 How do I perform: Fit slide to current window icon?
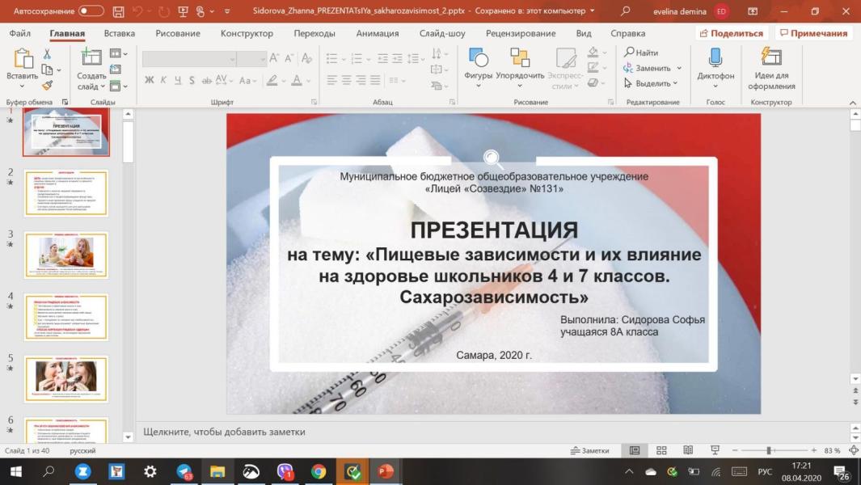click(x=854, y=450)
